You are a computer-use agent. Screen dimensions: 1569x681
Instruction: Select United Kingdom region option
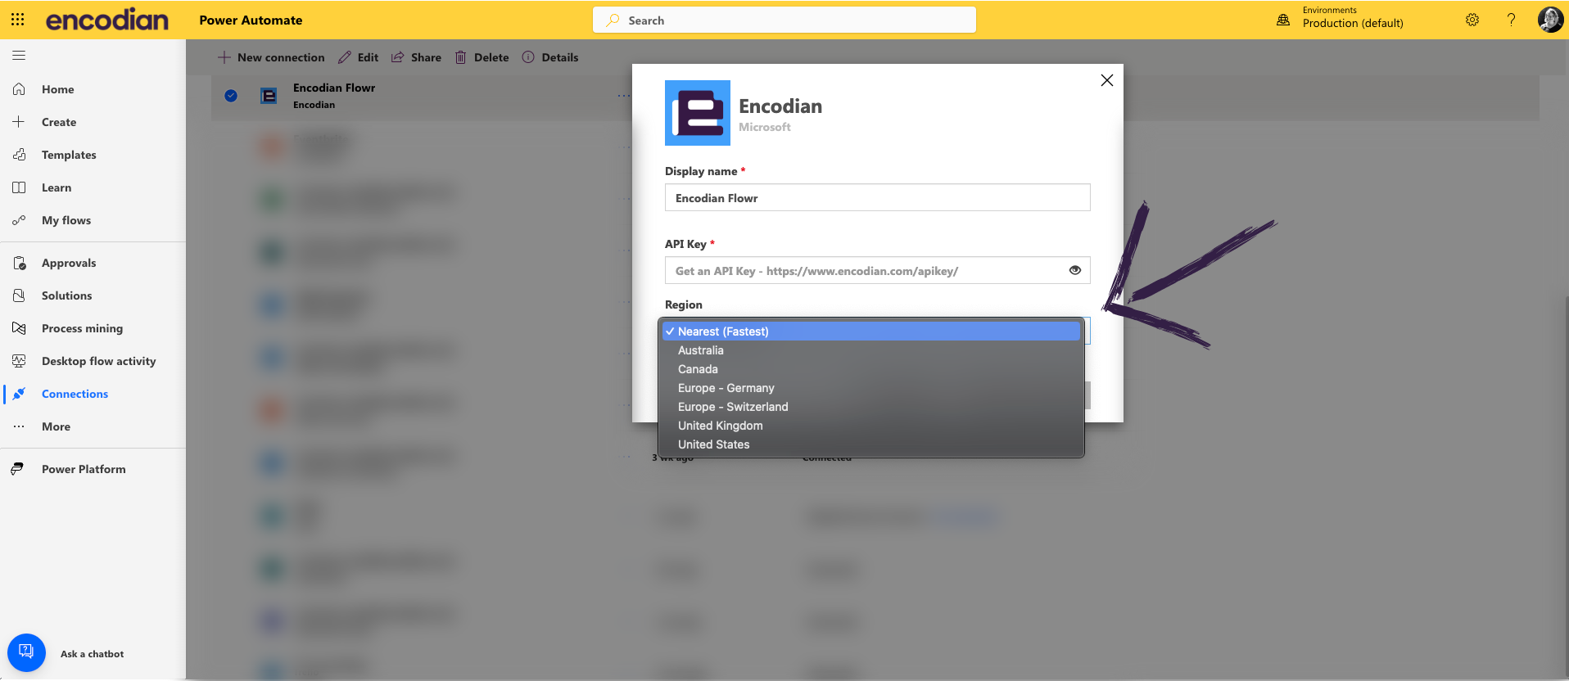pos(871,426)
